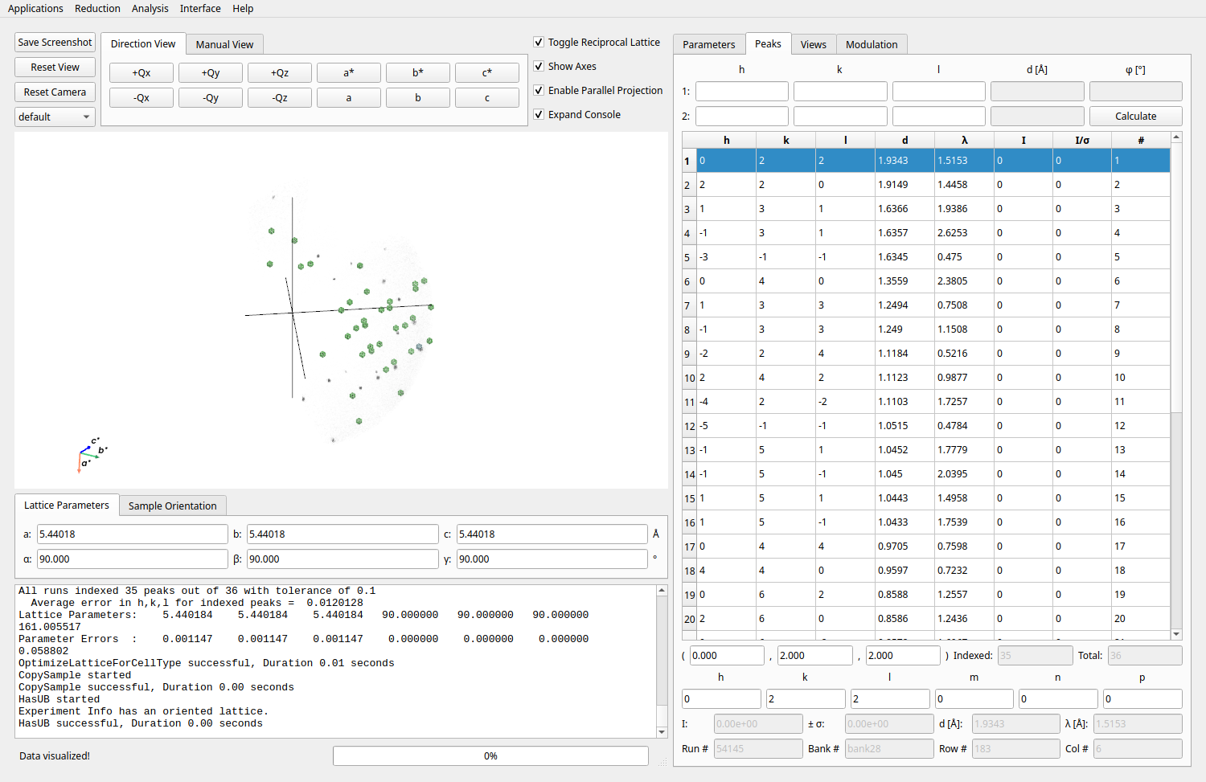The height and width of the screenshot is (782, 1206).
Task: Open the Help menu
Action: coord(243,9)
